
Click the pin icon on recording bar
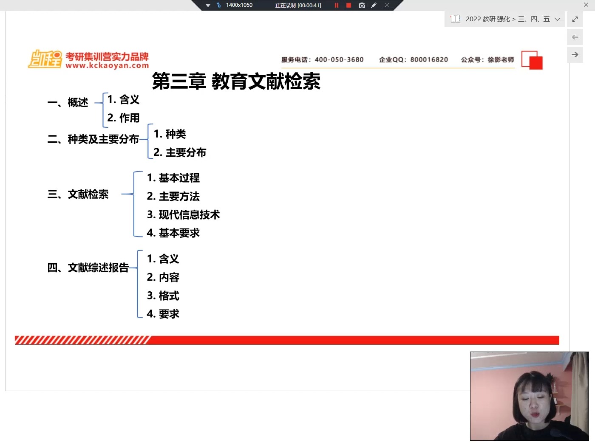tap(219, 6)
